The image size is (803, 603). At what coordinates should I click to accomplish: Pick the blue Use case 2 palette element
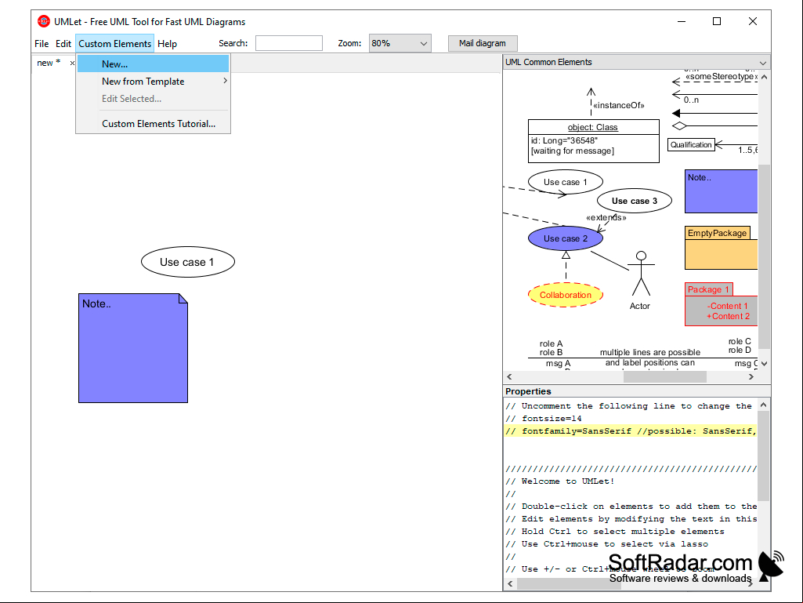pyautogui.click(x=566, y=238)
